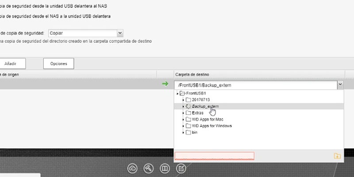Screen dimensions: 354x177
Task: Expand the WD Apps for Windows node
Action: click(x=183, y=126)
